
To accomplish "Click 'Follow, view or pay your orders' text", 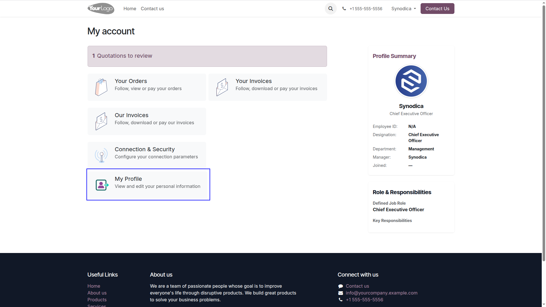I will [148, 89].
